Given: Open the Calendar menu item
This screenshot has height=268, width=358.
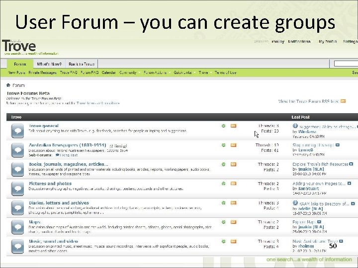Looking at the screenshot, I should point(109,72).
